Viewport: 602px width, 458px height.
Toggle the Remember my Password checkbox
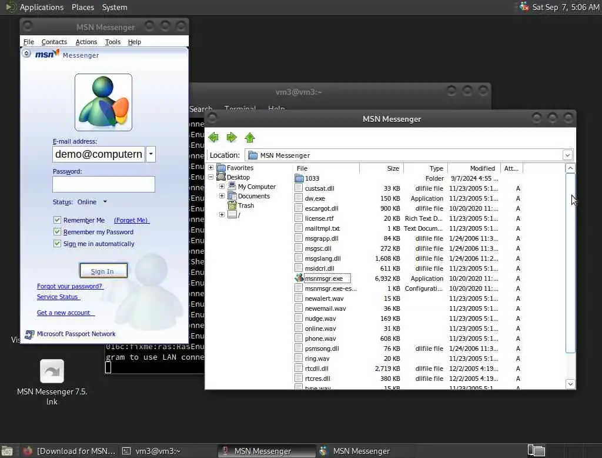(x=57, y=232)
